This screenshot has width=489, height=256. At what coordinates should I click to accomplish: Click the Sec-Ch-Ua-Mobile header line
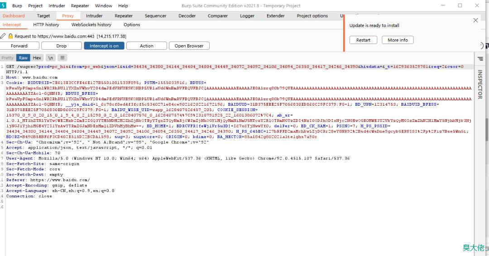click(33, 153)
